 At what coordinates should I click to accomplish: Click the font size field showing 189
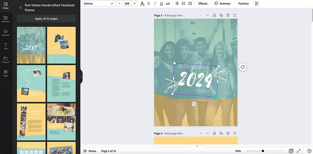click(x=127, y=4)
